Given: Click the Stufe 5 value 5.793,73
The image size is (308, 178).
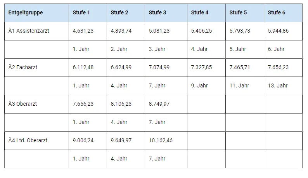Looking at the screenshot, I should [240, 31].
